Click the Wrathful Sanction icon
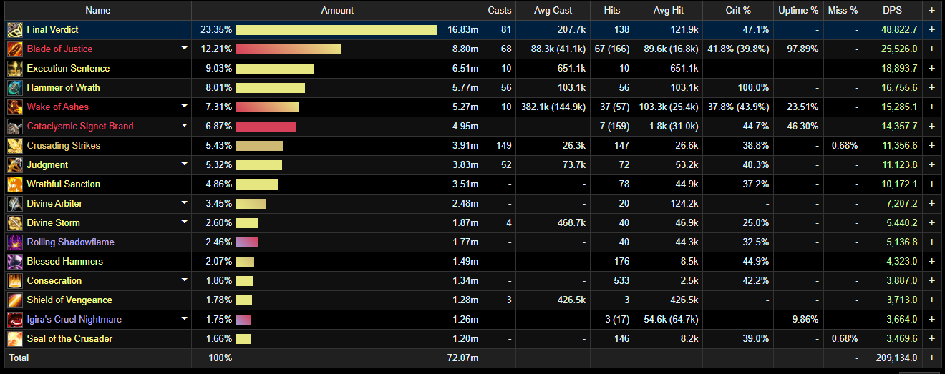945x374 pixels. tap(15, 184)
